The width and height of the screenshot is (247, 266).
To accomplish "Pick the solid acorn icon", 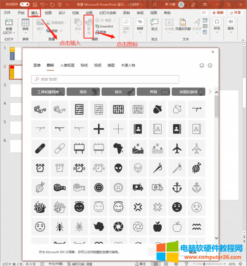I will pos(157,109).
